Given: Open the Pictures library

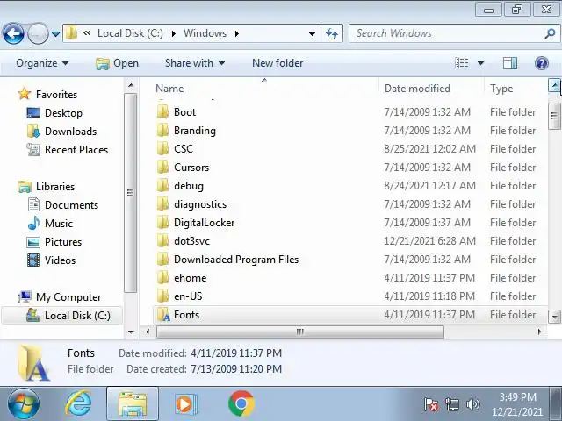Looking at the screenshot, I should [63, 242].
